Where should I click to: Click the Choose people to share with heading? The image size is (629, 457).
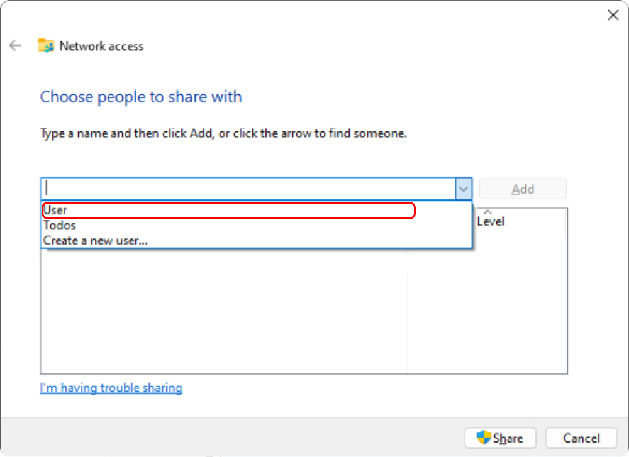(141, 97)
